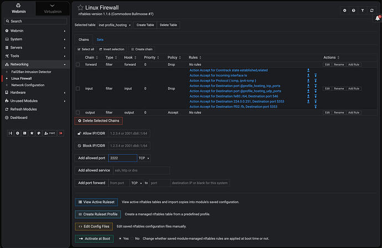Star Linux Firewall as a favorite
The image size is (382, 248).
(x=80, y=8)
